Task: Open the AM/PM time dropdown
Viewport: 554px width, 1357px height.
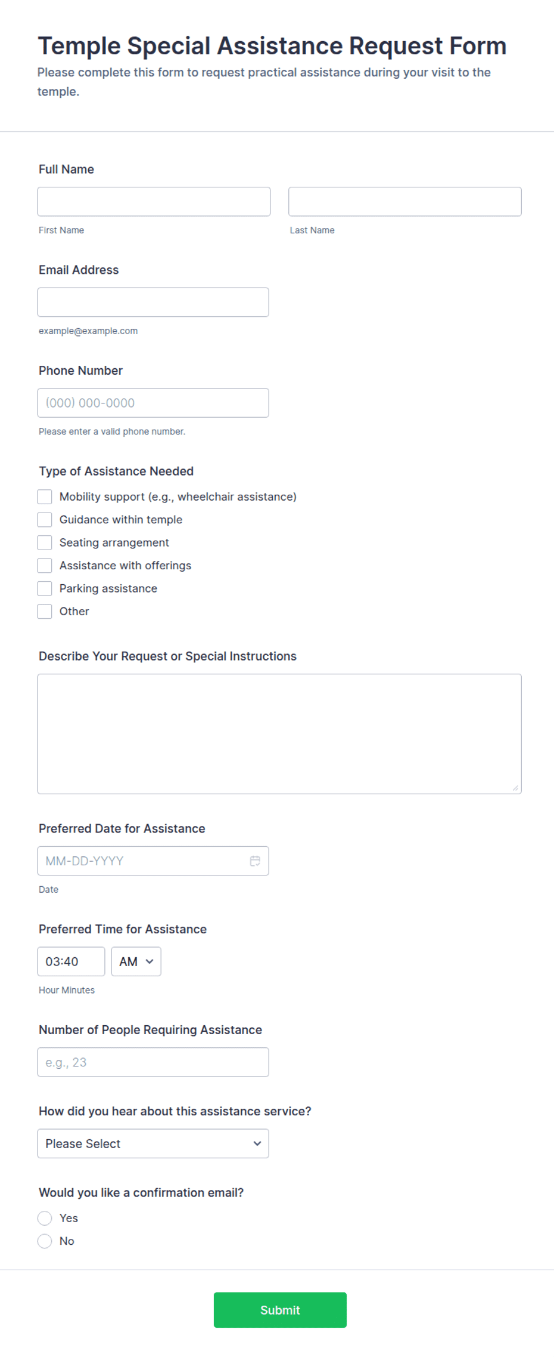Action: click(136, 961)
